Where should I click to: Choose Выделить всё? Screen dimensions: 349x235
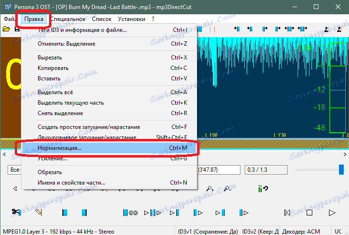tap(109, 92)
